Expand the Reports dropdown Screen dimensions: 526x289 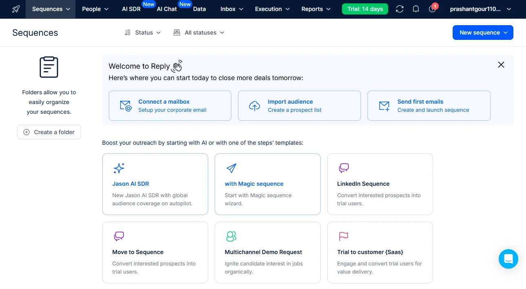(316, 9)
